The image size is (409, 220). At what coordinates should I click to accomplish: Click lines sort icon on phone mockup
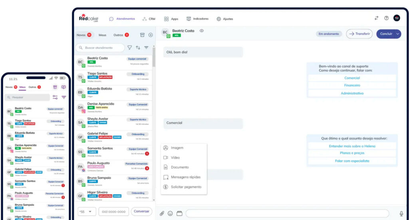pyautogui.click(x=64, y=97)
